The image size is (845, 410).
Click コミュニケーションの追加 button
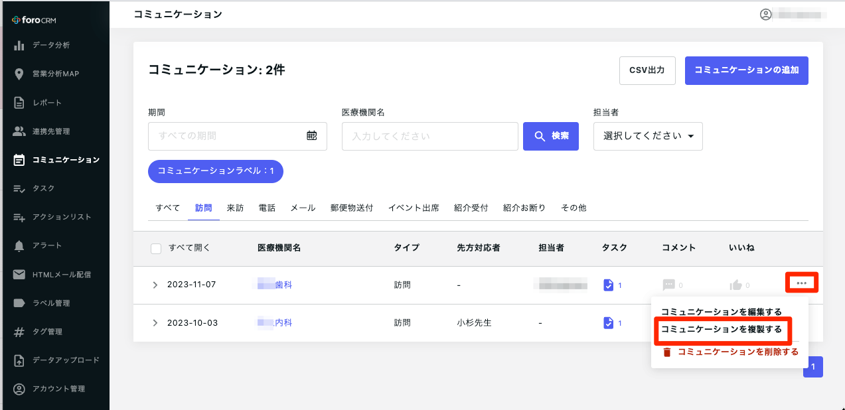(x=747, y=70)
